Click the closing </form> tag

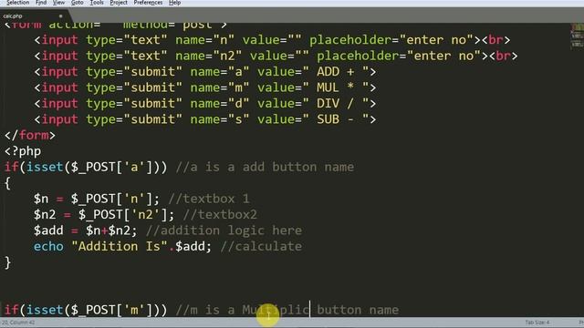click(x=30, y=136)
